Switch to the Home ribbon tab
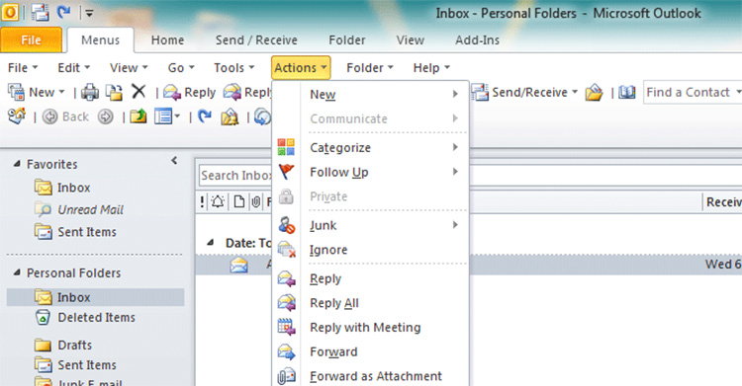Viewport: 742px width, 386px height. [167, 40]
